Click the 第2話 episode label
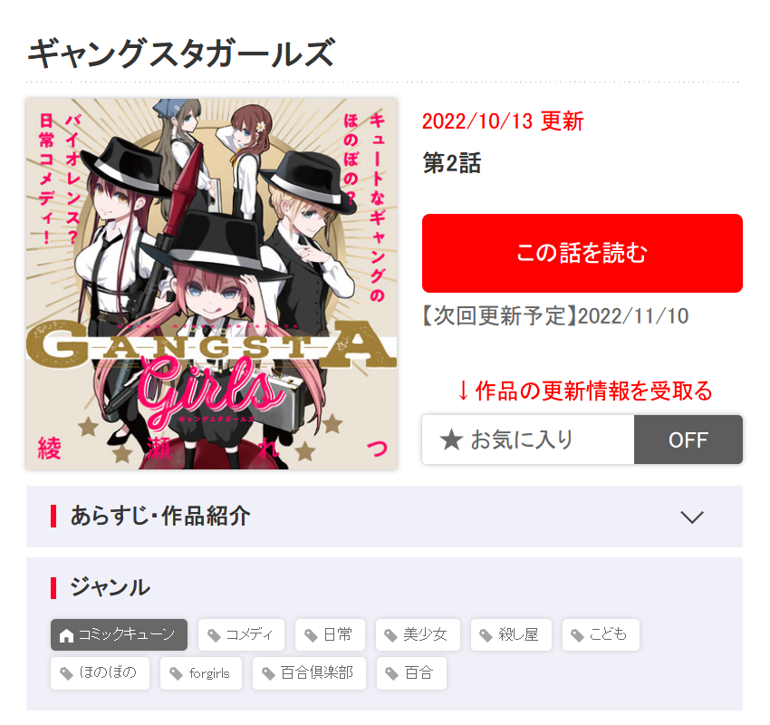The height and width of the screenshot is (725, 770). pos(452,163)
